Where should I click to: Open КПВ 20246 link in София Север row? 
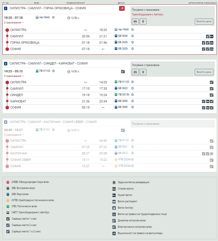[124, 160]
